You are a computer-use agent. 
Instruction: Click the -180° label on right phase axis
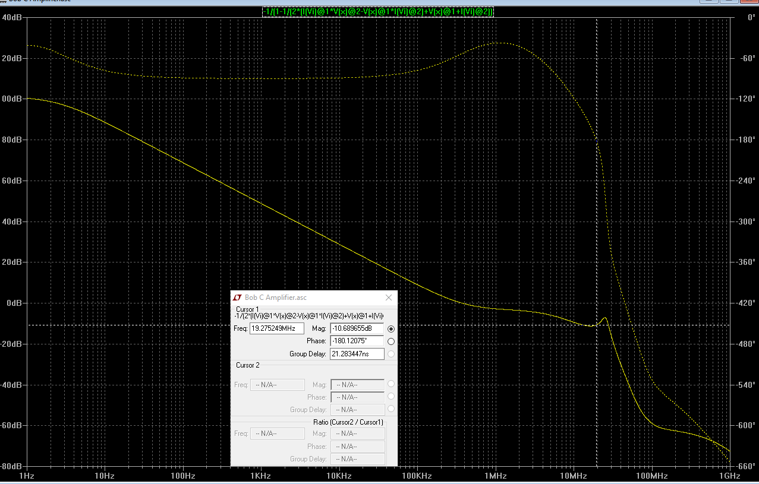[x=746, y=140]
